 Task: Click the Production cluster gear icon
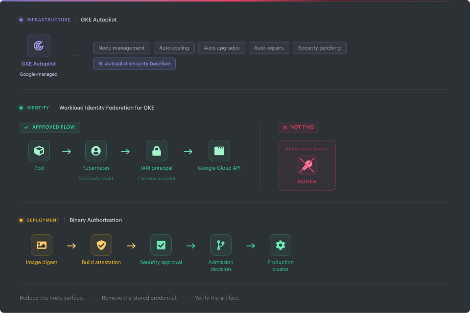[280, 245]
